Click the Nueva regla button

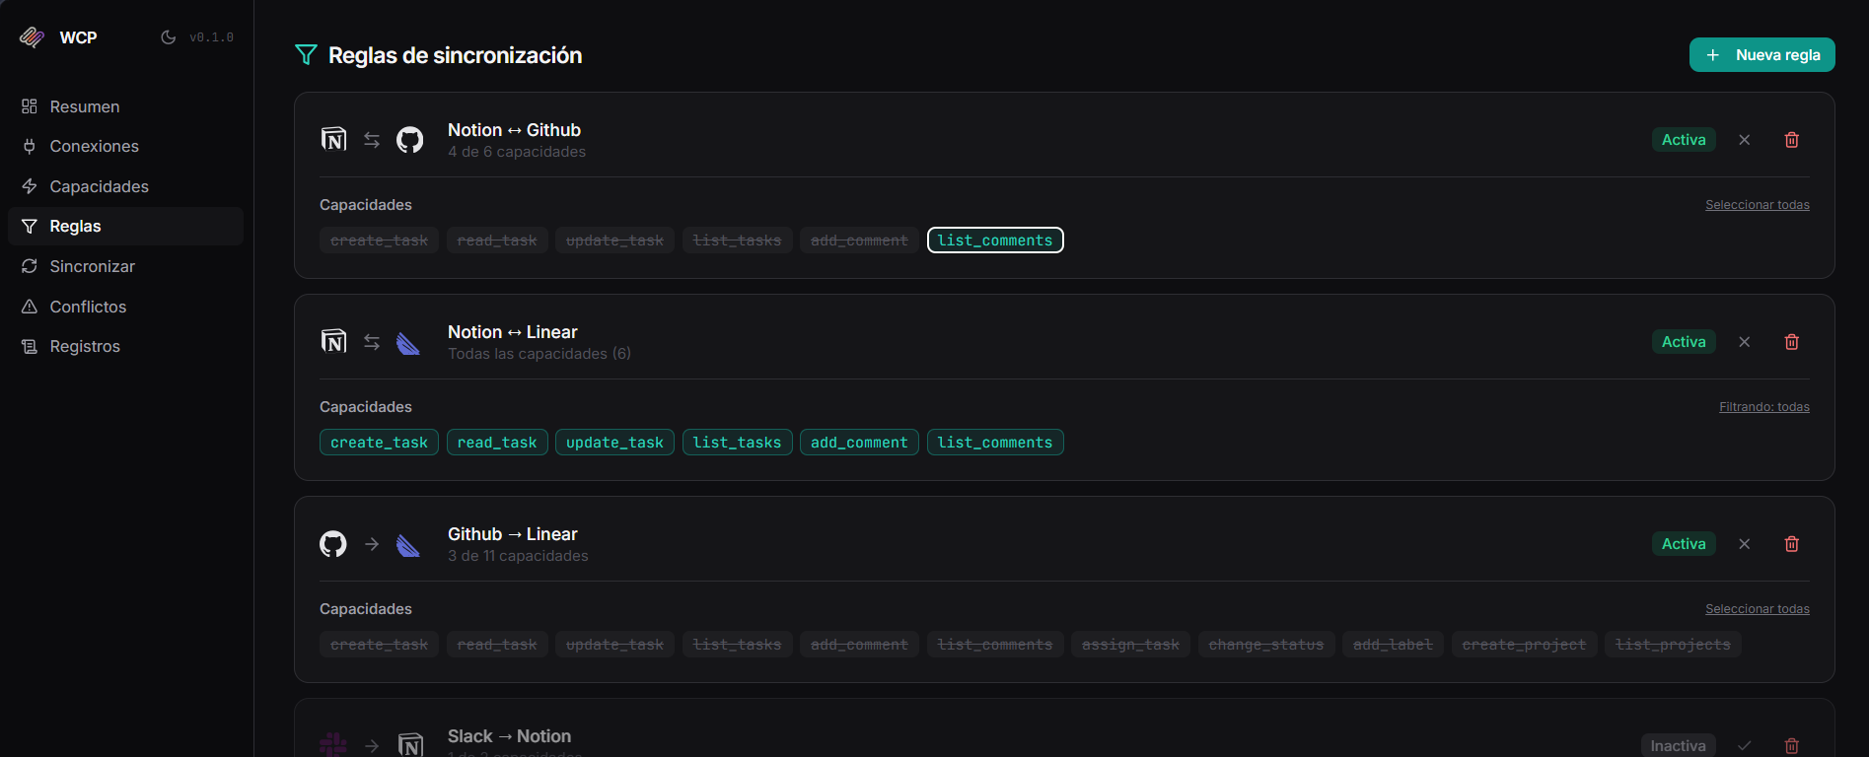(1761, 55)
